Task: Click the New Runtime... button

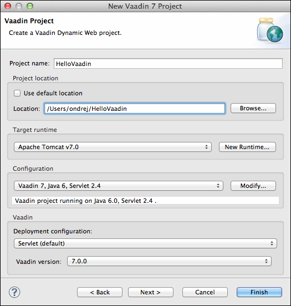Action: pyautogui.click(x=247, y=147)
